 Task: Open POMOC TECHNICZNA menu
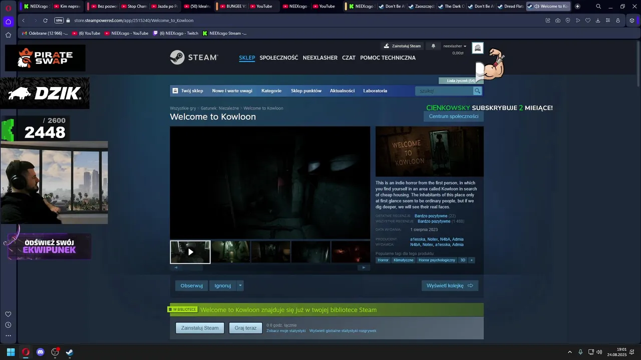[388, 58]
